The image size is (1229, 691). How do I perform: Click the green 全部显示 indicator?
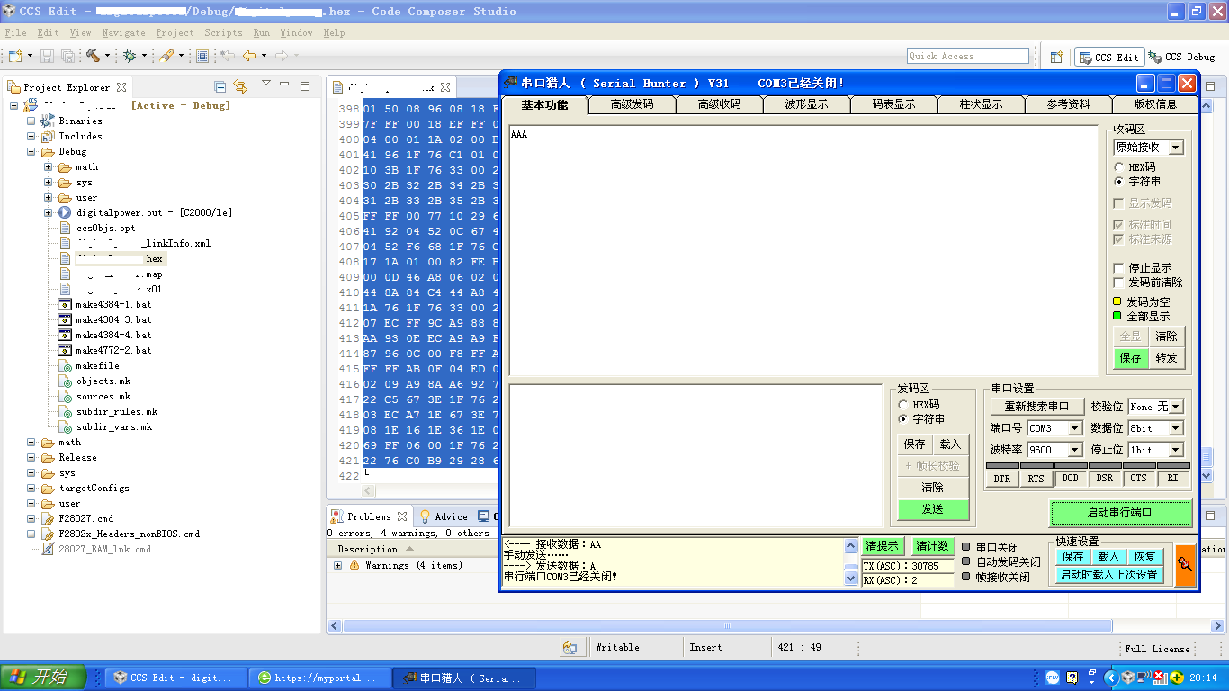(x=1117, y=316)
